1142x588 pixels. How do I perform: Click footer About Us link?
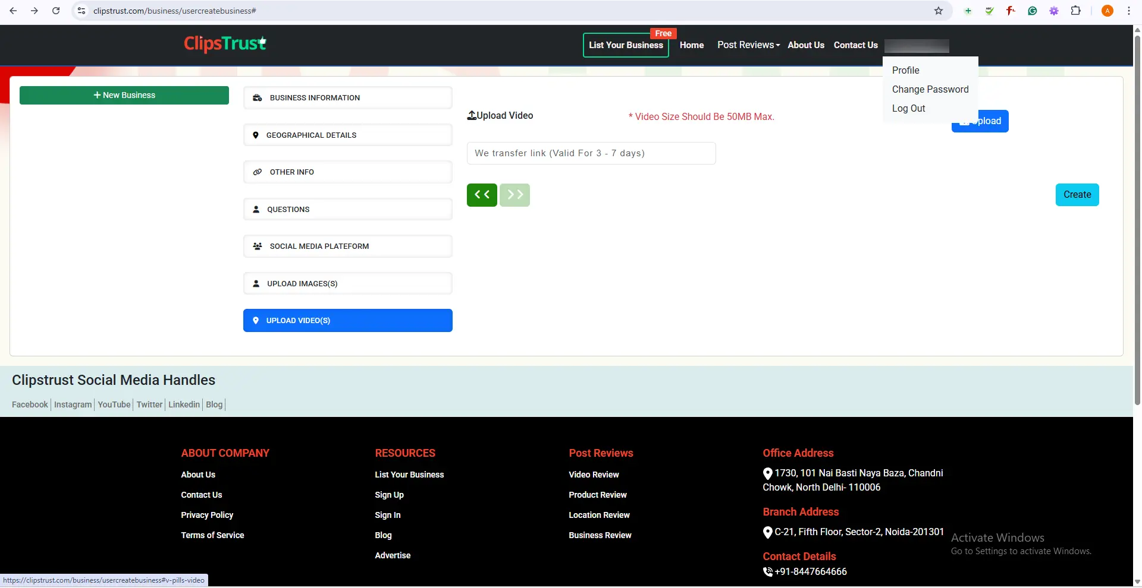(x=198, y=475)
